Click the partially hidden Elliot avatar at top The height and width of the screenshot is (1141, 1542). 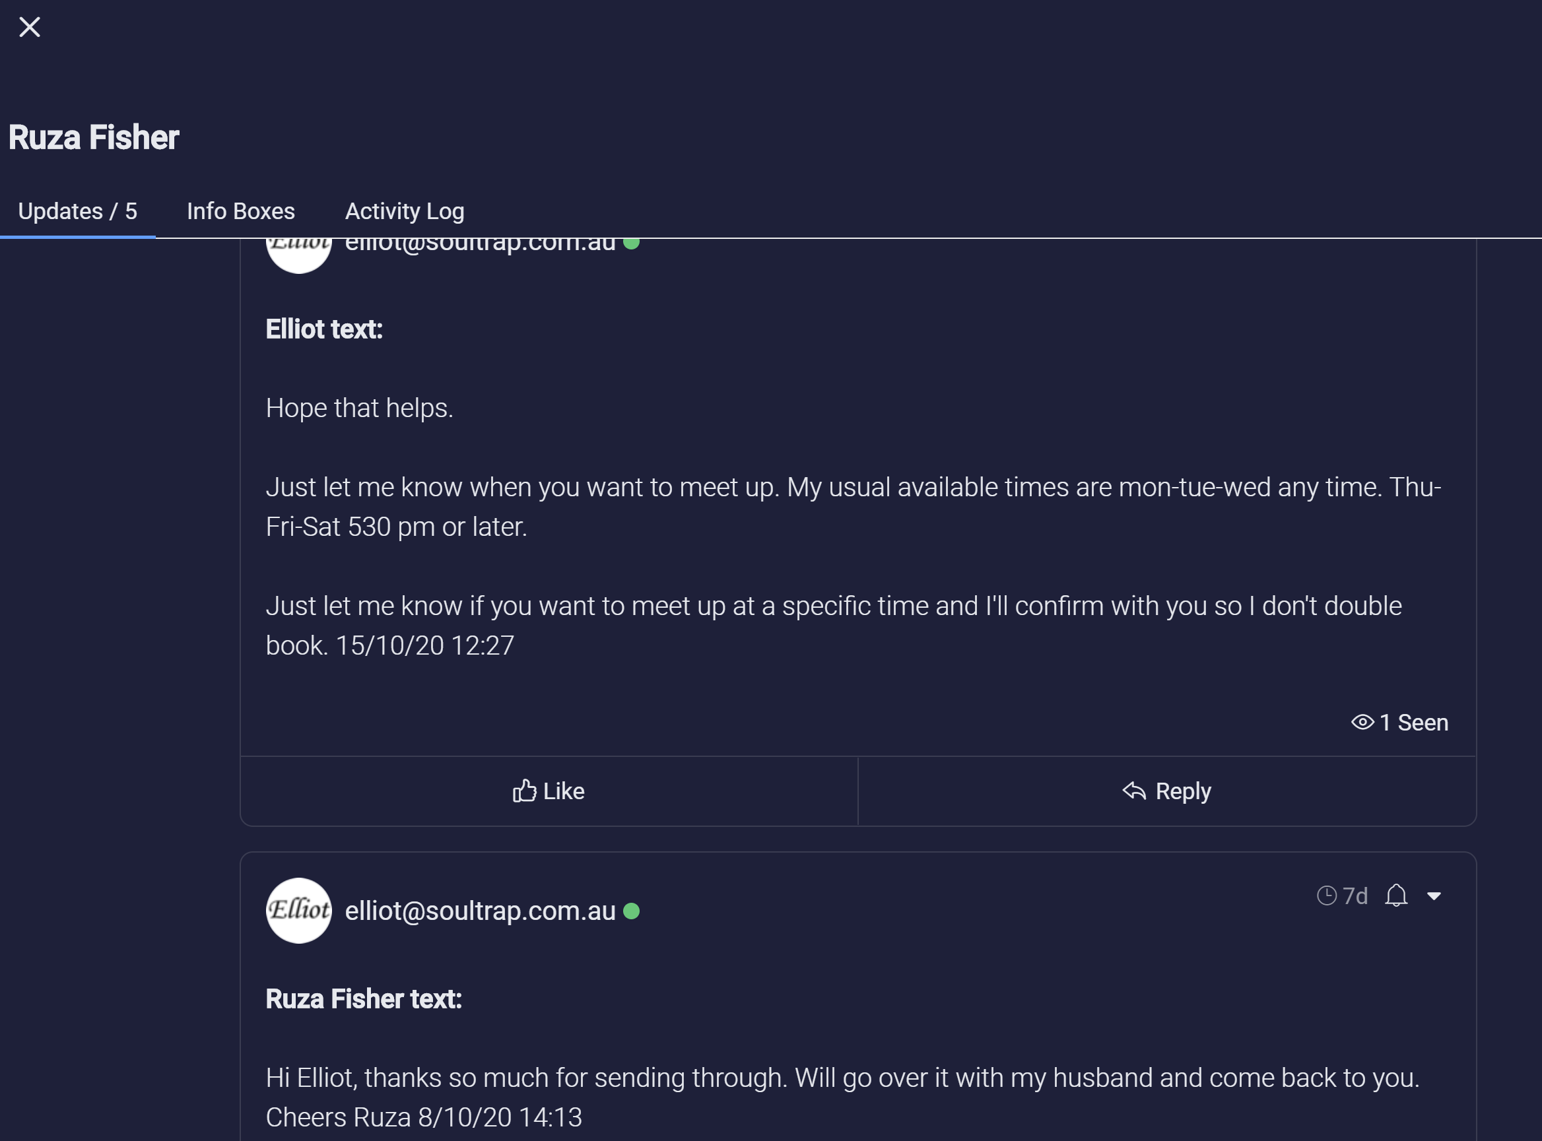[298, 254]
